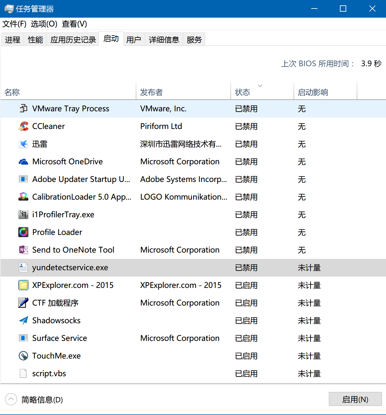Click the 迅雷 bird icon

[x=23, y=144]
